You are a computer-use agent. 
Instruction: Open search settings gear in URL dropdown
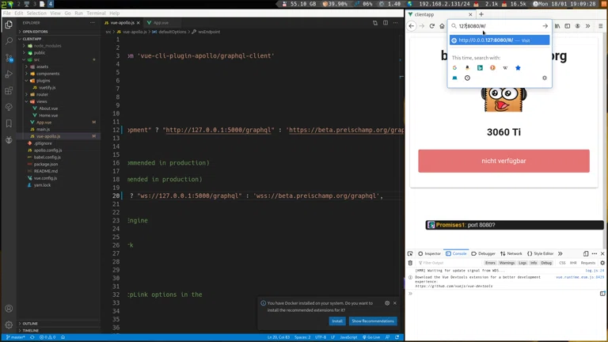544,78
